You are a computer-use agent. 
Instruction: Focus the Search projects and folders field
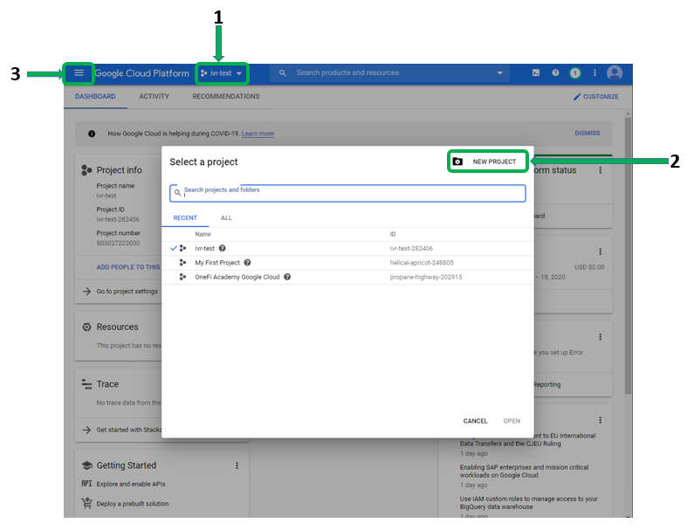click(347, 193)
